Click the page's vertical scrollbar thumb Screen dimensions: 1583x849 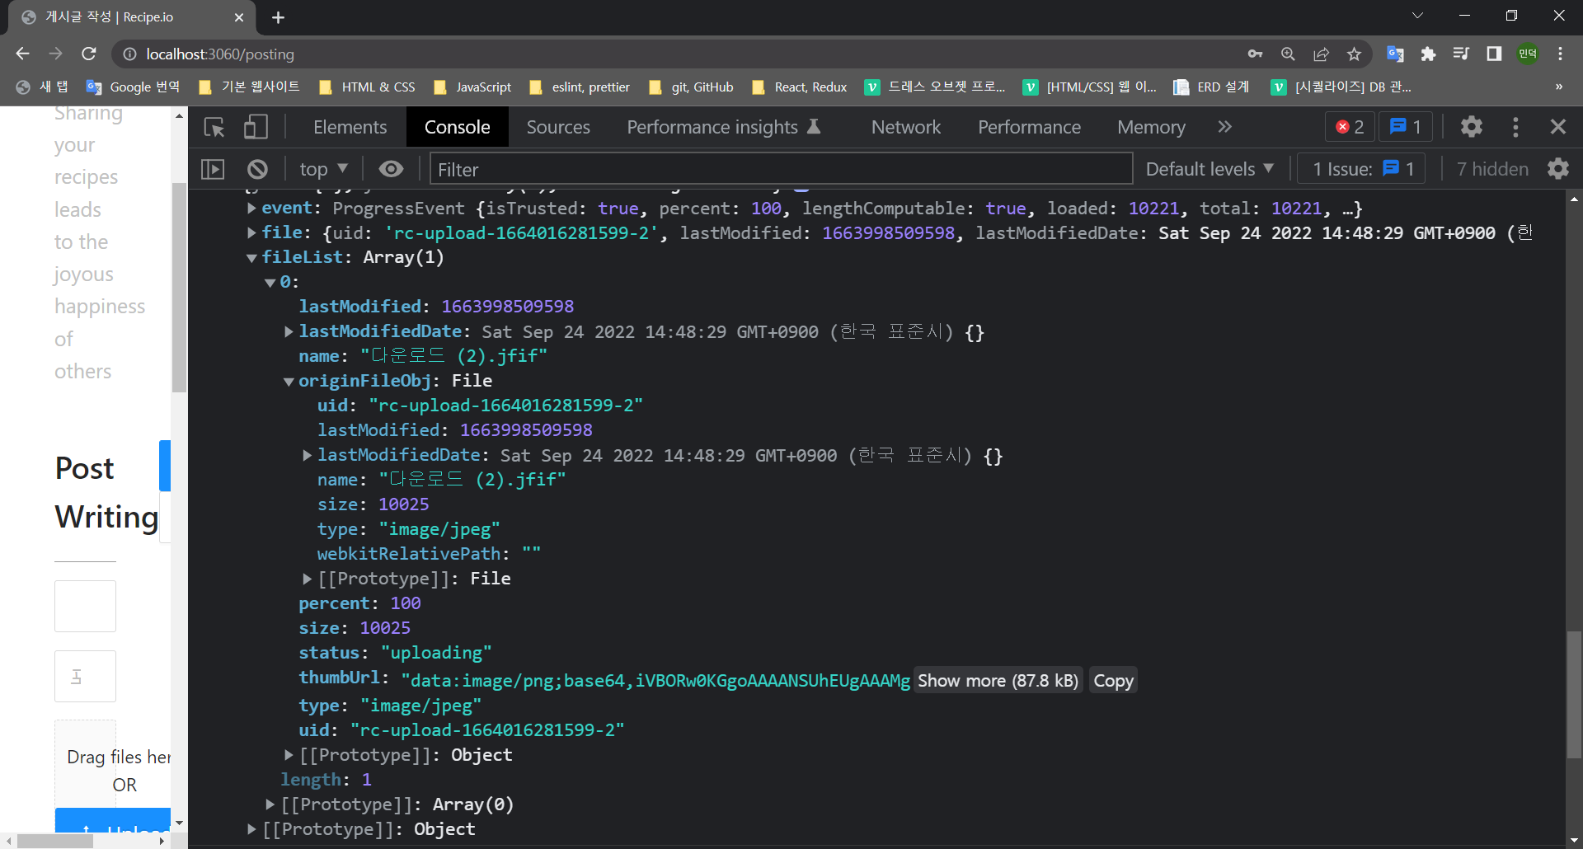coord(179,287)
